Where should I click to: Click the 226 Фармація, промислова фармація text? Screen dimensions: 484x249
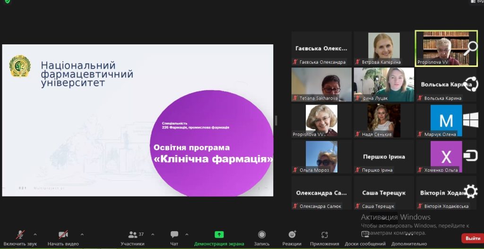[x=195, y=127]
